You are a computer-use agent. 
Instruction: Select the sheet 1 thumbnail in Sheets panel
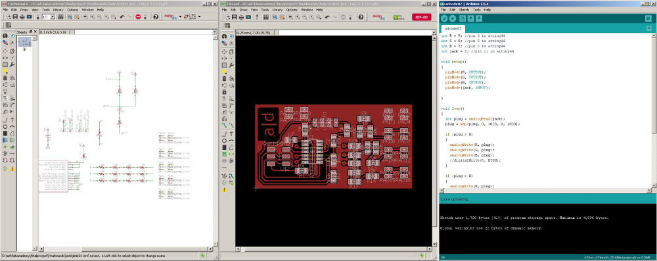(x=24, y=42)
